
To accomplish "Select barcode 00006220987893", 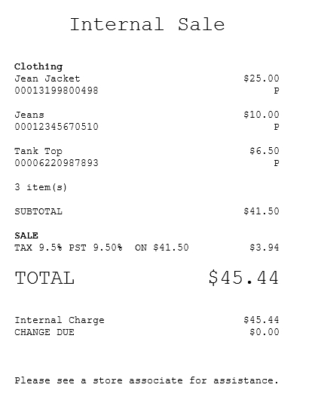I will 57,163.
